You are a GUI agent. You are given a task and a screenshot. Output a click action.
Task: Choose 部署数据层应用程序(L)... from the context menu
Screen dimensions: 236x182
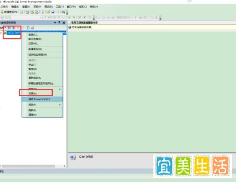click(x=42, y=84)
